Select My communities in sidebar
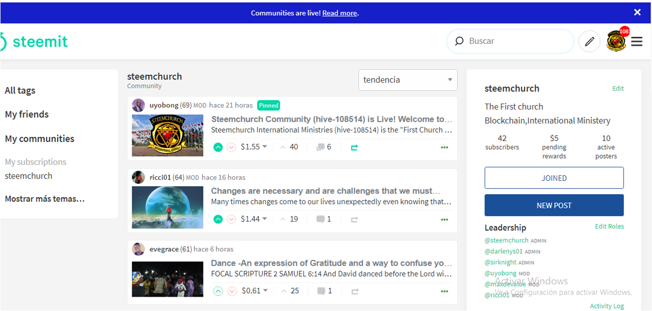Viewport: 652px width, 311px height. pyautogui.click(x=39, y=139)
